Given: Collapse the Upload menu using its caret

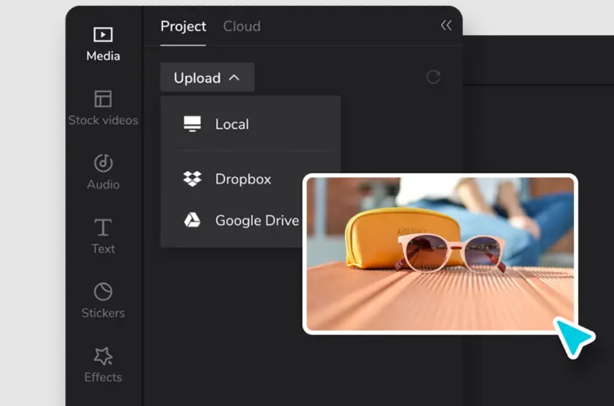Looking at the screenshot, I should coord(234,78).
